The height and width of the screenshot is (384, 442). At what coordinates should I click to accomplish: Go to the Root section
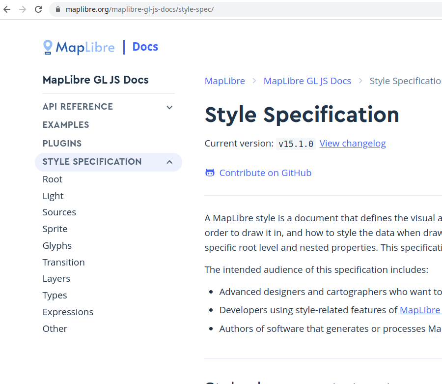[x=53, y=179]
